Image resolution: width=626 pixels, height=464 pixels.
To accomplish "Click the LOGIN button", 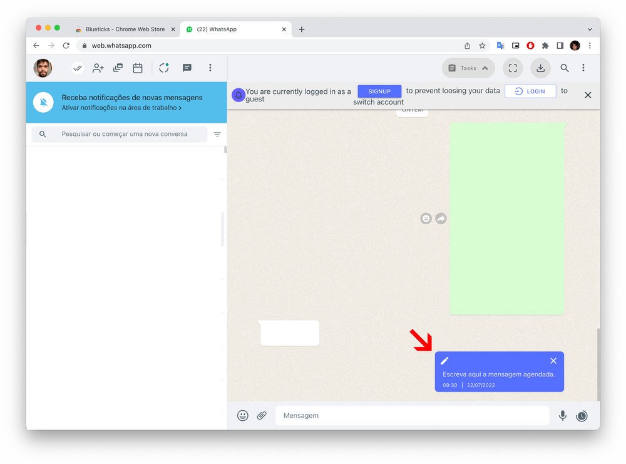I will click(x=530, y=91).
